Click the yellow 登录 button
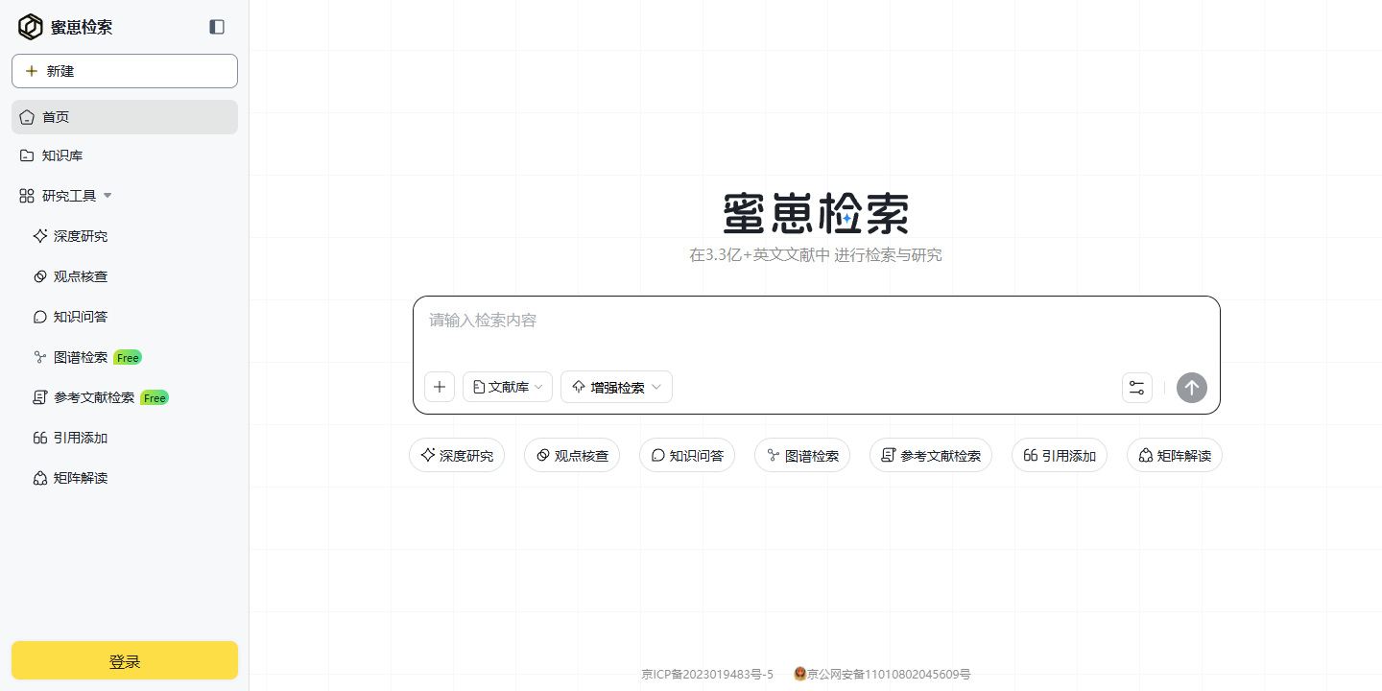The image size is (1382, 691). point(125,661)
